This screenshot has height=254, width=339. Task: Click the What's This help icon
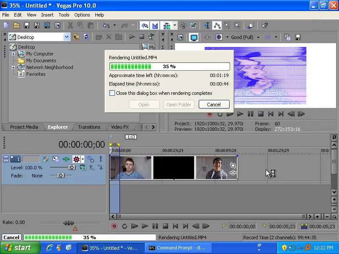[264, 26]
